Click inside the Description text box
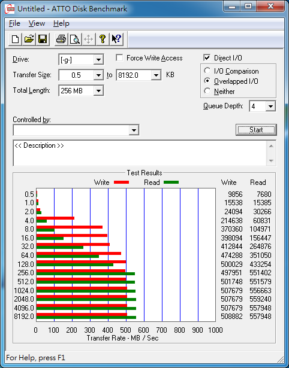Viewport: 289px width, 368px height. click(140, 153)
